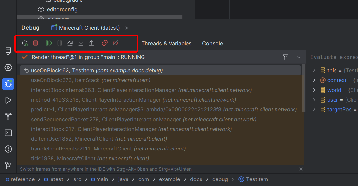358x186 pixels.
Task: Click the Step Into icon
Action: [81, 43]
